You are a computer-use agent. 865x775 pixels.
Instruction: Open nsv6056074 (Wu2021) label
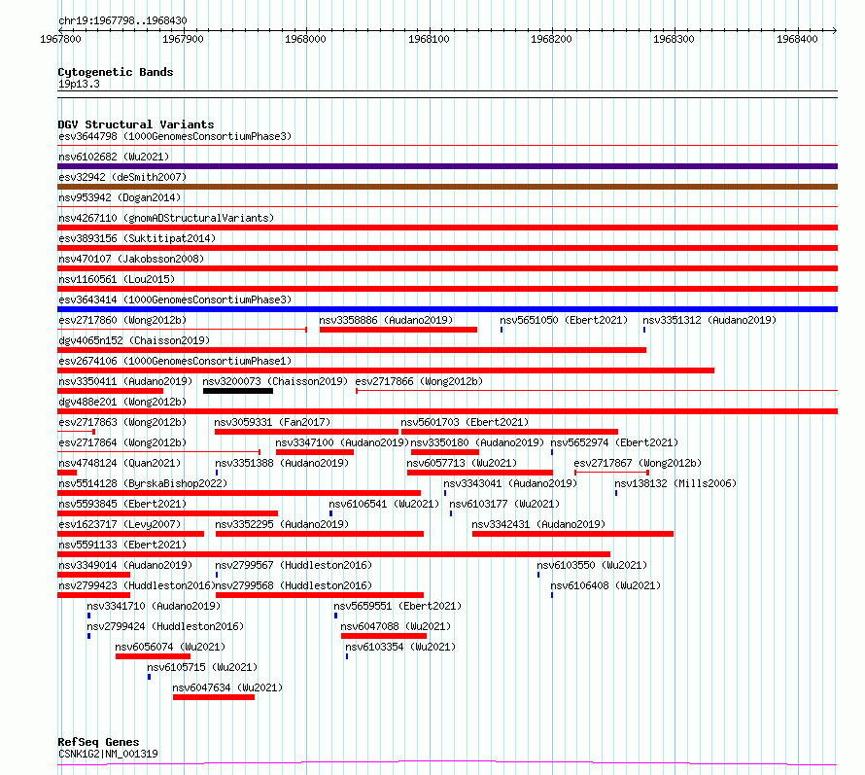[170, 647]
